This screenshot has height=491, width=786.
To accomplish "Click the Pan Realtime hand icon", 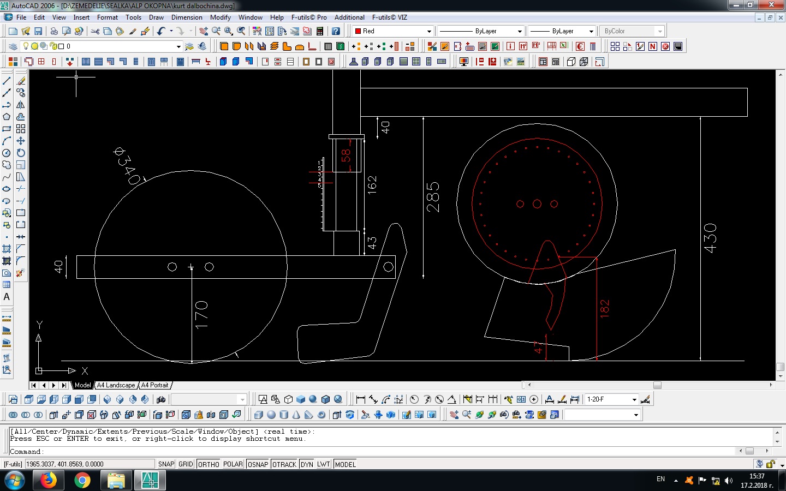I will (x=204, y=31).
